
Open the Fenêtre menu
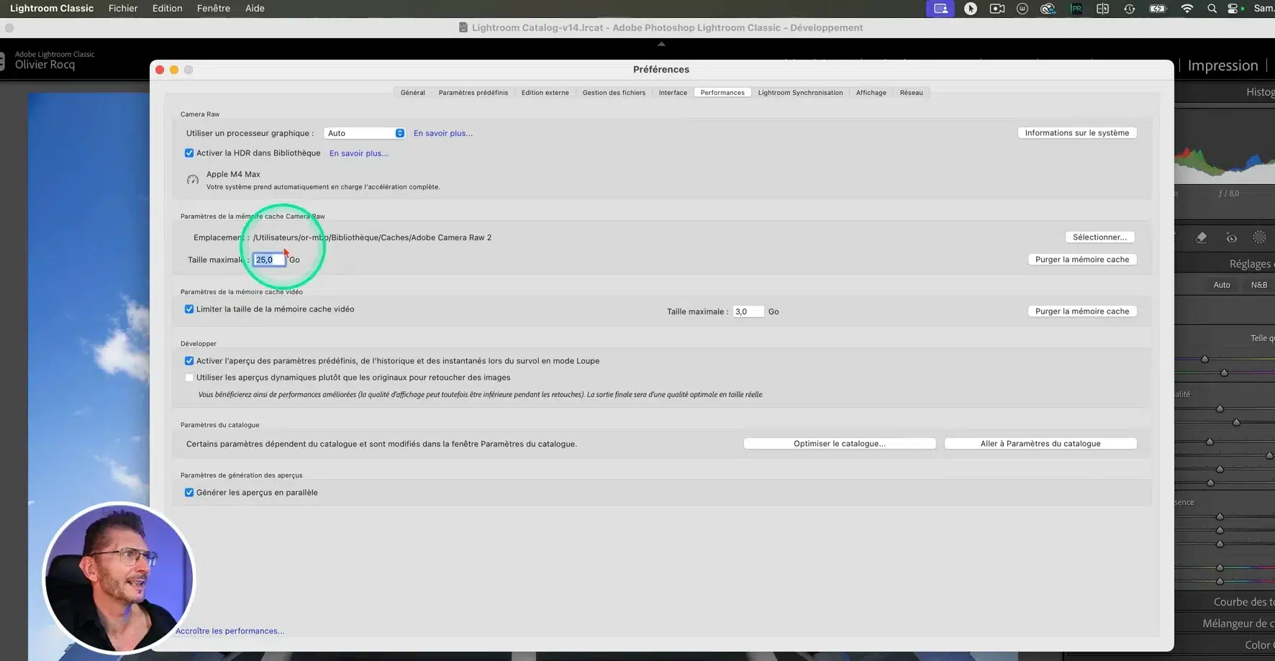(213, 9)
